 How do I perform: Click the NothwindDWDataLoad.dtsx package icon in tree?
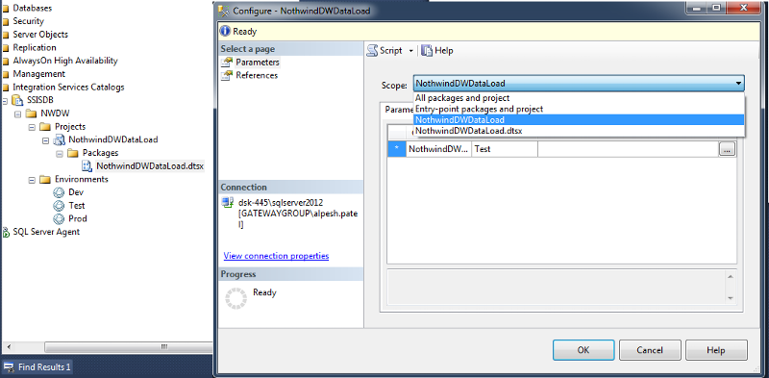point(87,166)
